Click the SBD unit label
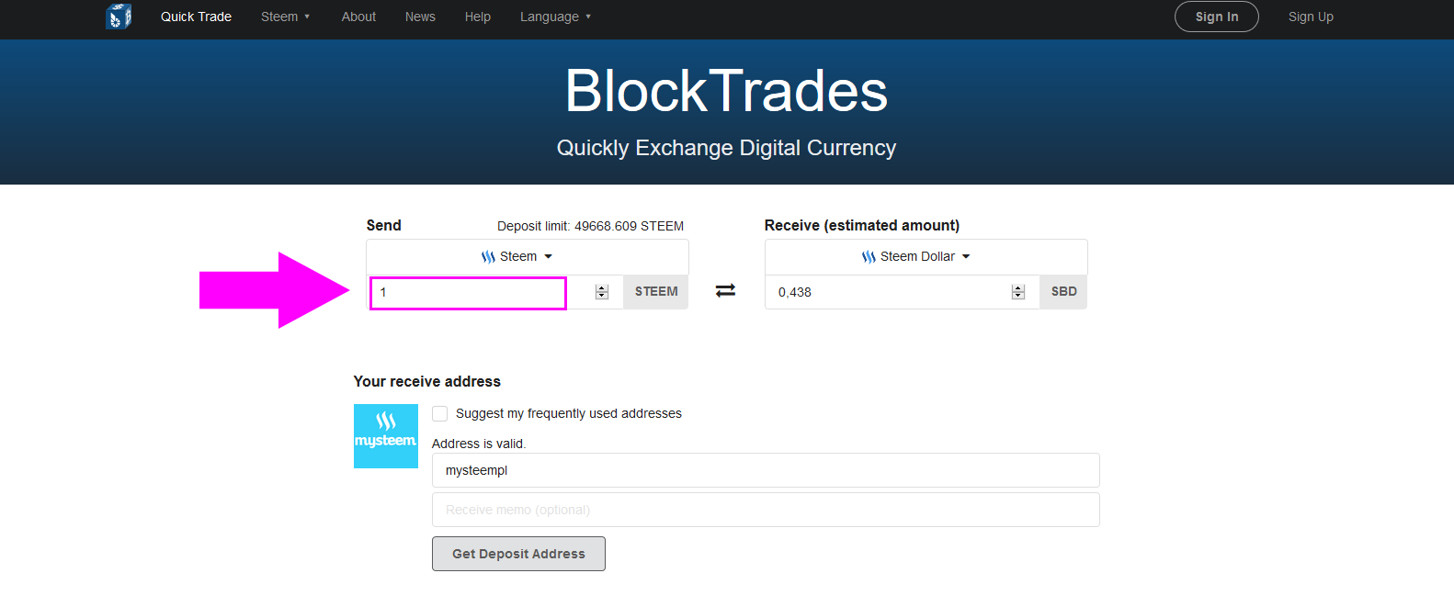Screen dimensions: 1454x607 pos(1063,292)
